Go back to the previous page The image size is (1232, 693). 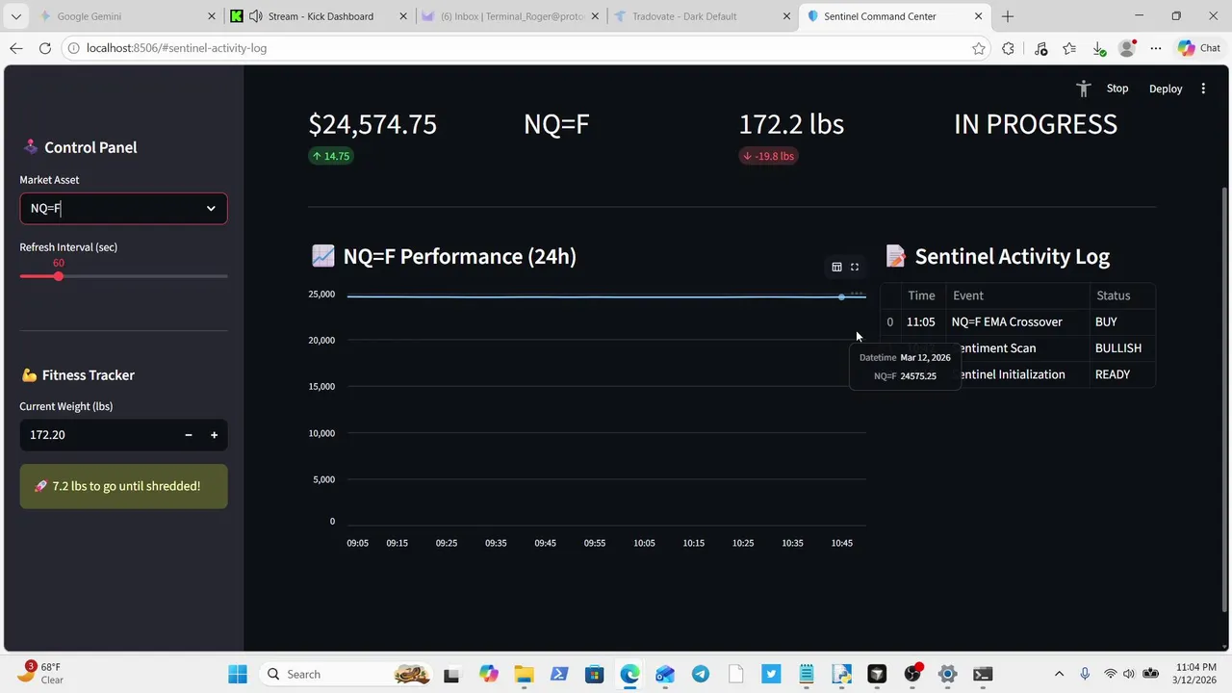(x=16, y=48)
